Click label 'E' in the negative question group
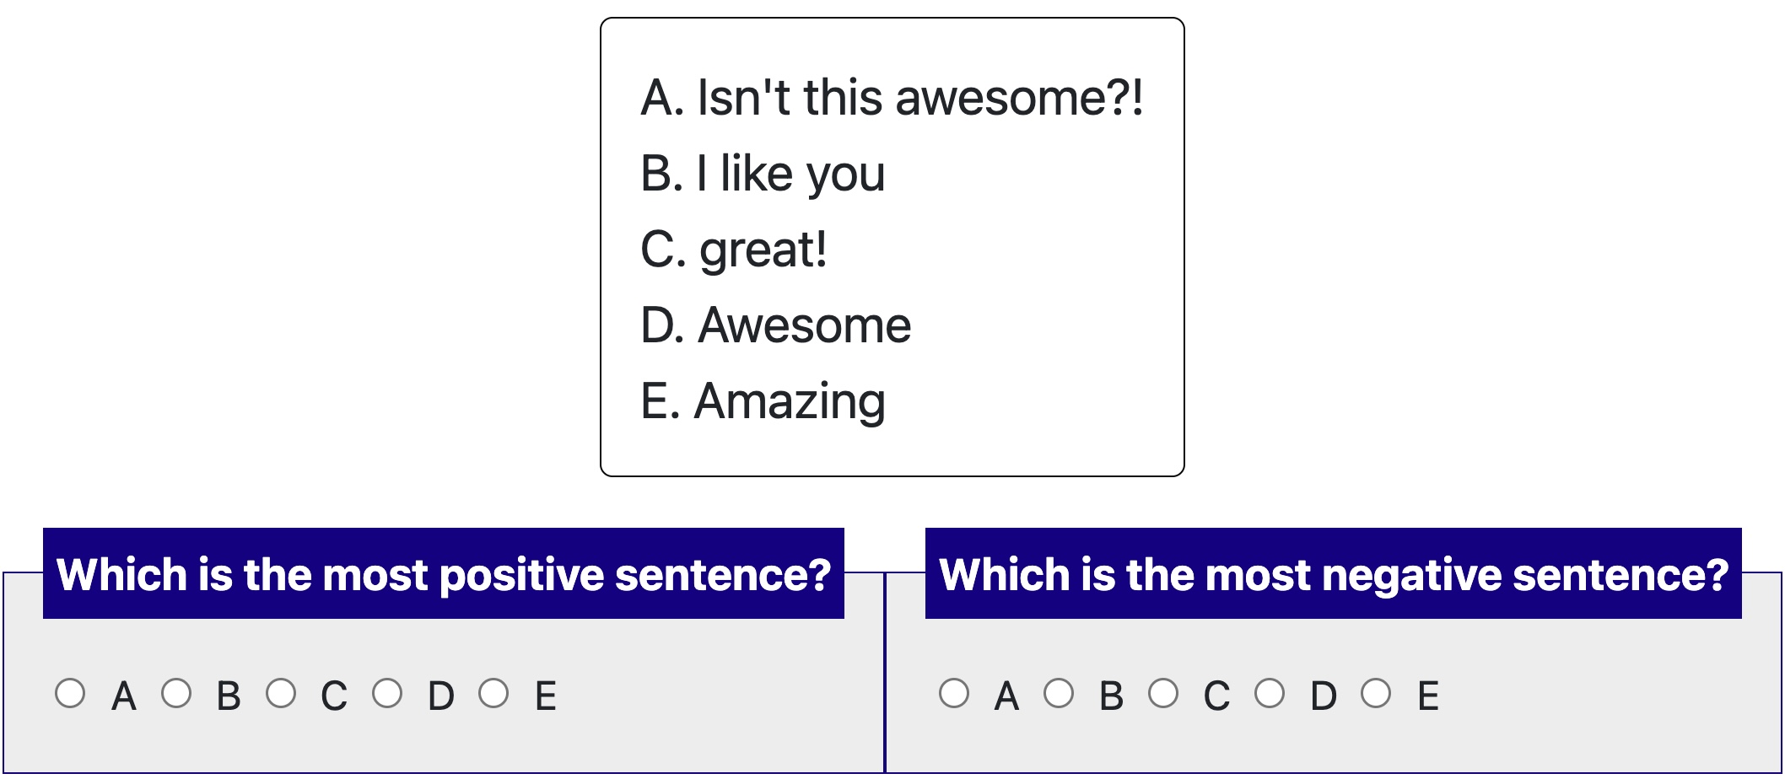The height and width of the screenshot is (779, 1785). (1427, 696)
